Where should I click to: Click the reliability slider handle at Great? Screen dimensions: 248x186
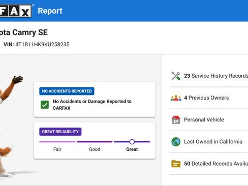tap(132, 142)
